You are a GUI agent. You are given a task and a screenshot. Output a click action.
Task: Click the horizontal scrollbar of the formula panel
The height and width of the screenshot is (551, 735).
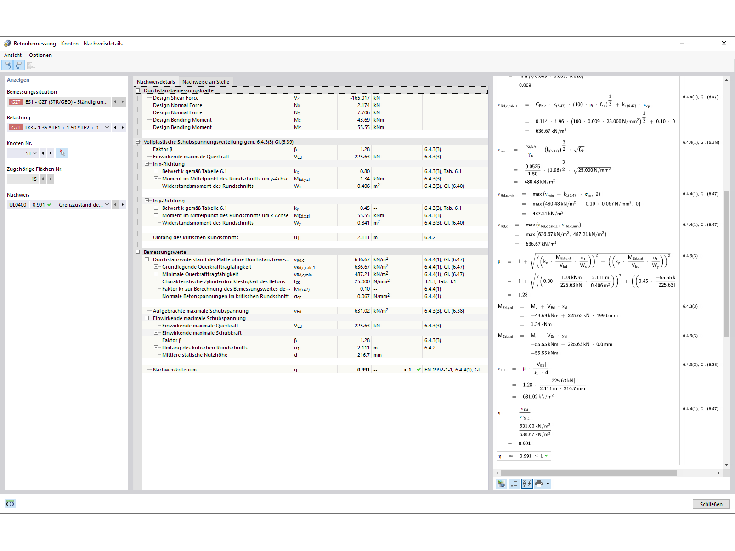(588, 473)
